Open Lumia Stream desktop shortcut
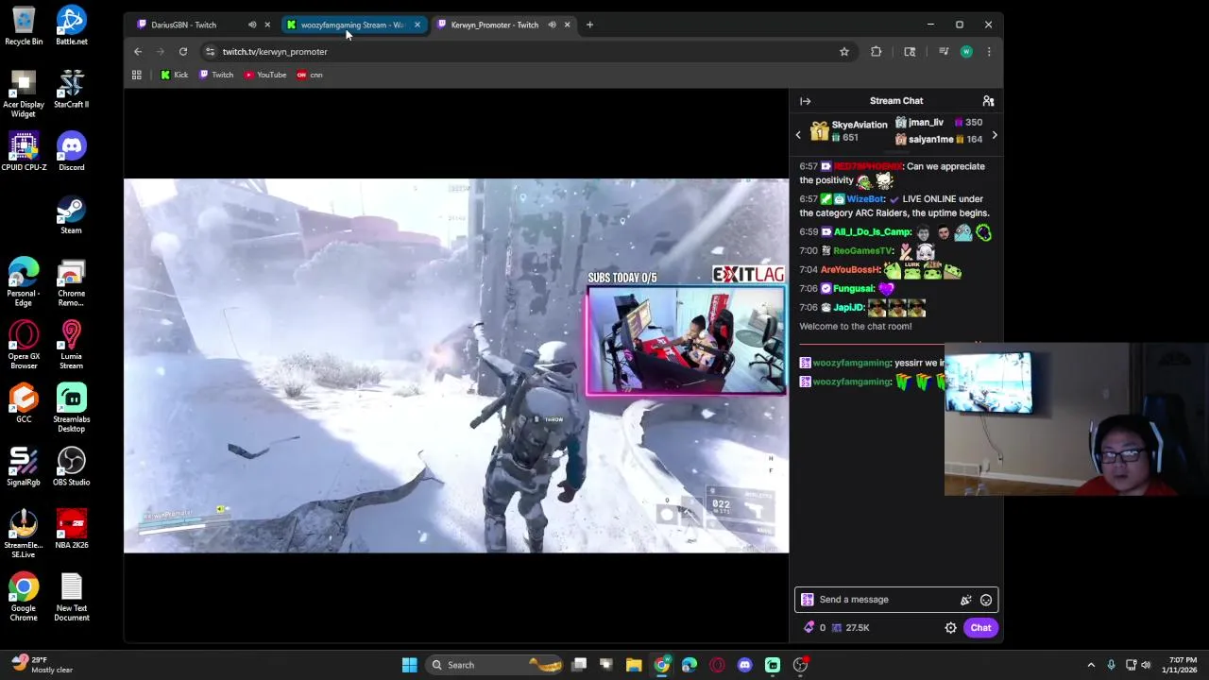The image size is (1209, 680). pos(71,346)
